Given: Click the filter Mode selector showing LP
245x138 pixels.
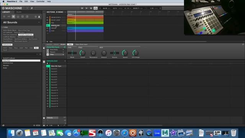Looking at the screenshot, I should (x=72, y=53).
